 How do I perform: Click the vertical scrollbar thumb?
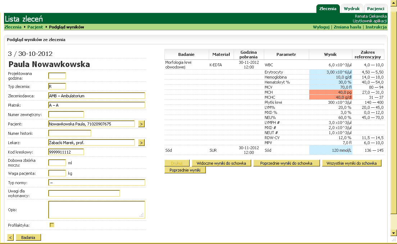click(x=393, y=113)
